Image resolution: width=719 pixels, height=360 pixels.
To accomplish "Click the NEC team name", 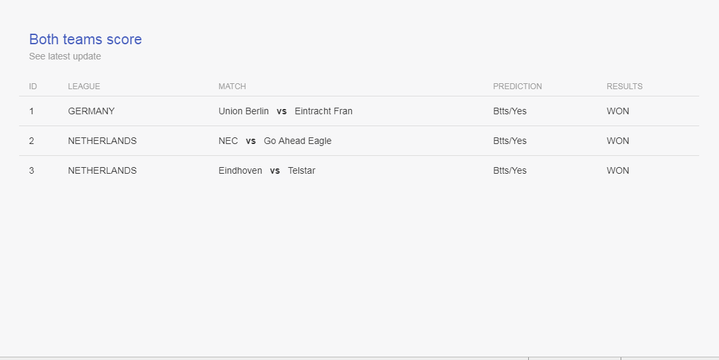I will coord(228,141).
